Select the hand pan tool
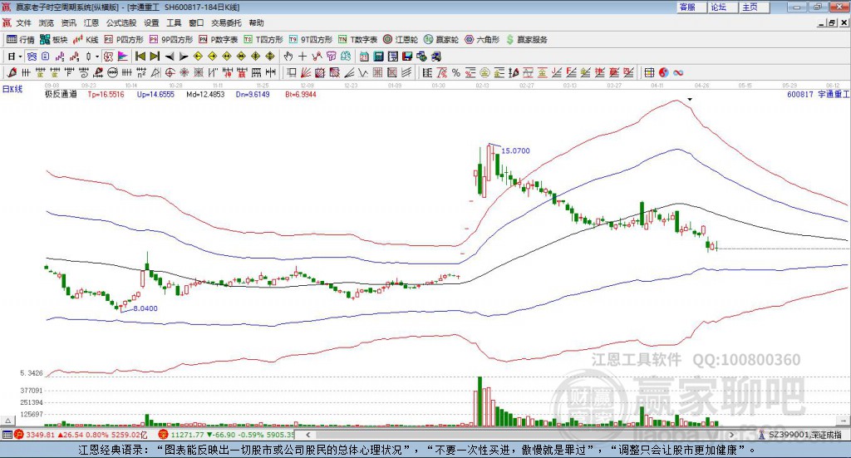The height and width of the screenshot is (458, 851). pyautogui.click(x=288, y=57)
